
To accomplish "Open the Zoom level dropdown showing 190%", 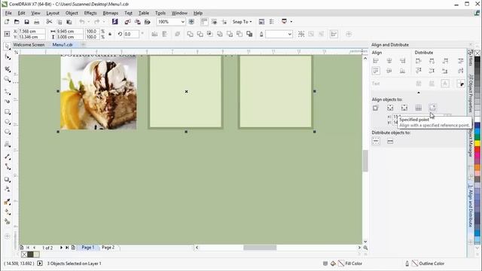I will [182, 22].
